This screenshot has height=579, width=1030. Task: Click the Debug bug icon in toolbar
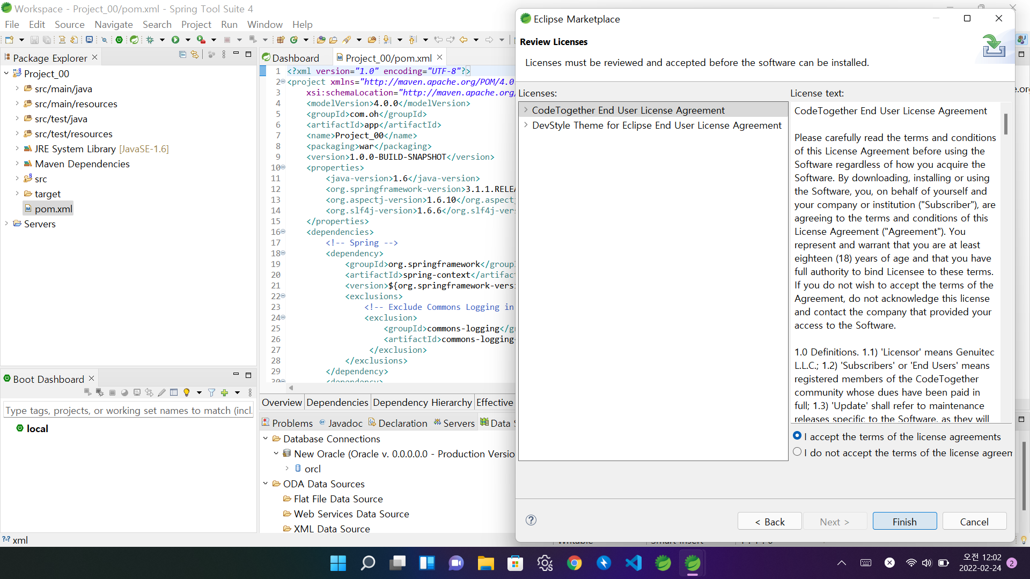(x=150, y=40)
